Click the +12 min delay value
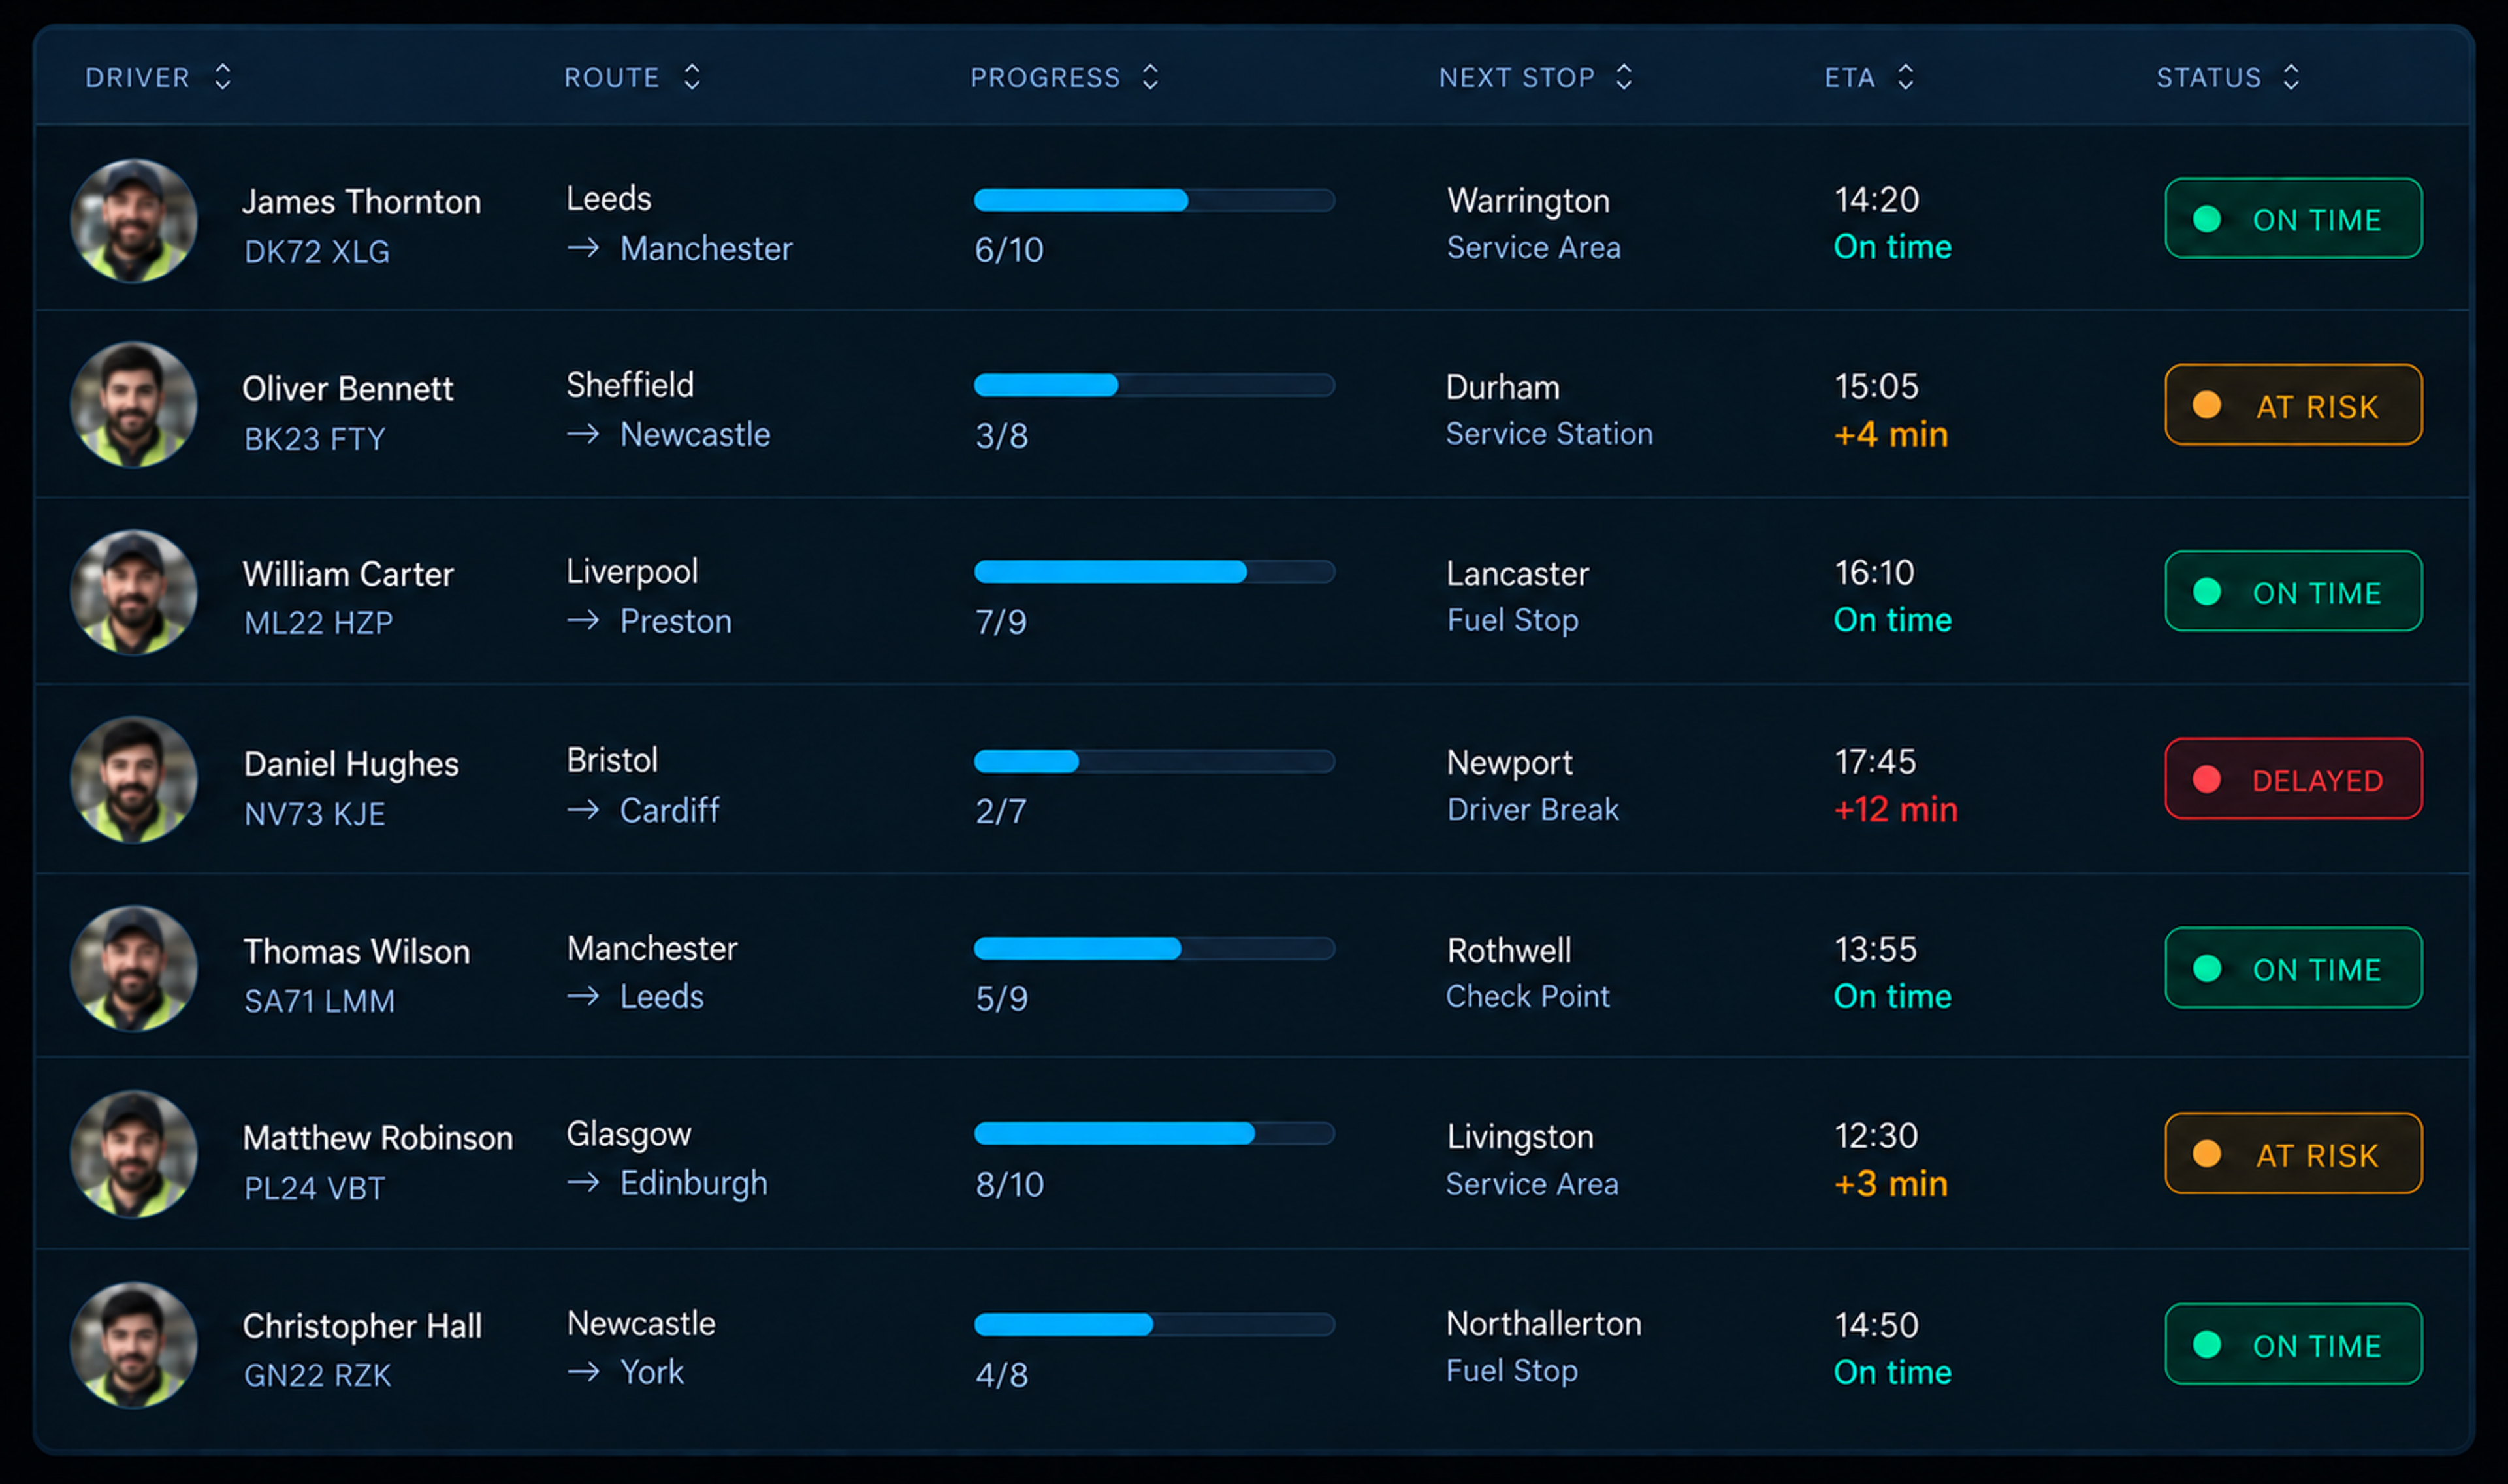Viewport: 2508px width, 1484px height. tap(1895, 809)
